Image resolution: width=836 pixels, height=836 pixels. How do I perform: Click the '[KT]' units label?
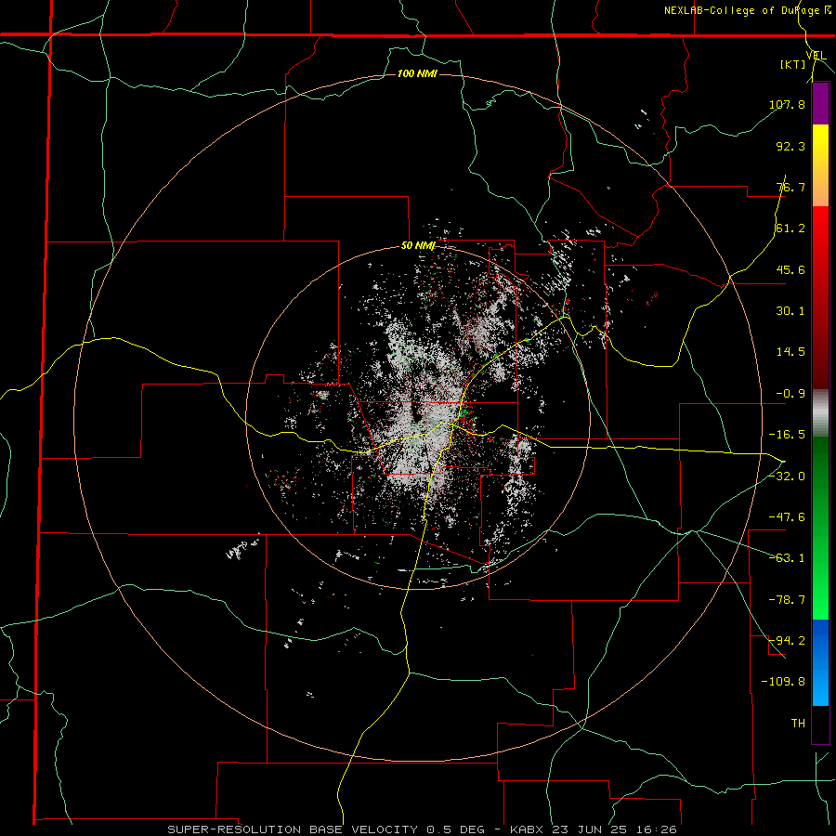(x=793, y=64)
